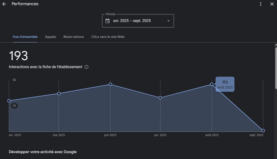Click the 46 août 2025 tooltip
The image size is (277, 159).
click(x=225, y=84)
